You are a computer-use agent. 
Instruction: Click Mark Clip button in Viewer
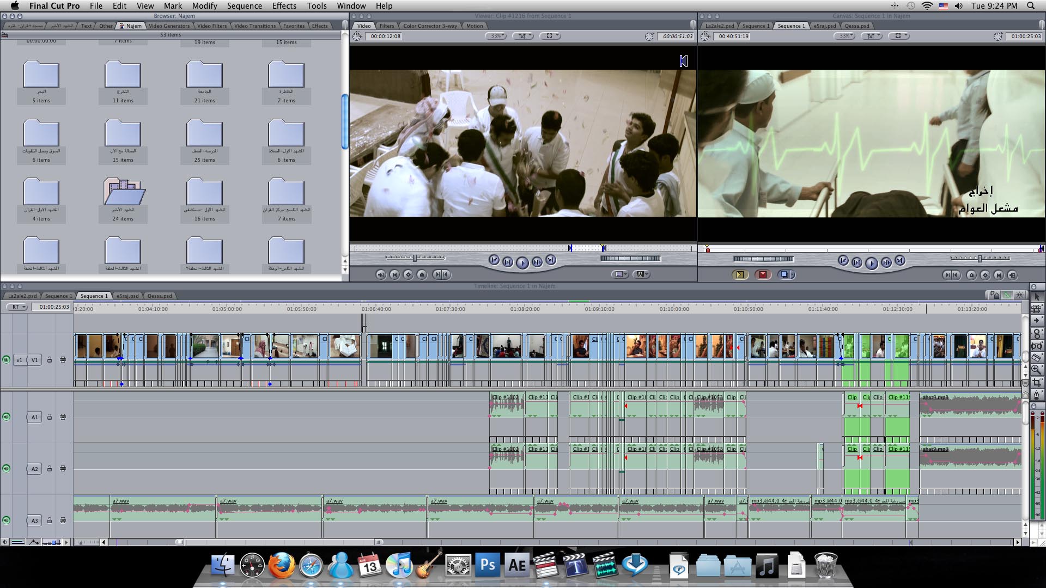(394, 275)
